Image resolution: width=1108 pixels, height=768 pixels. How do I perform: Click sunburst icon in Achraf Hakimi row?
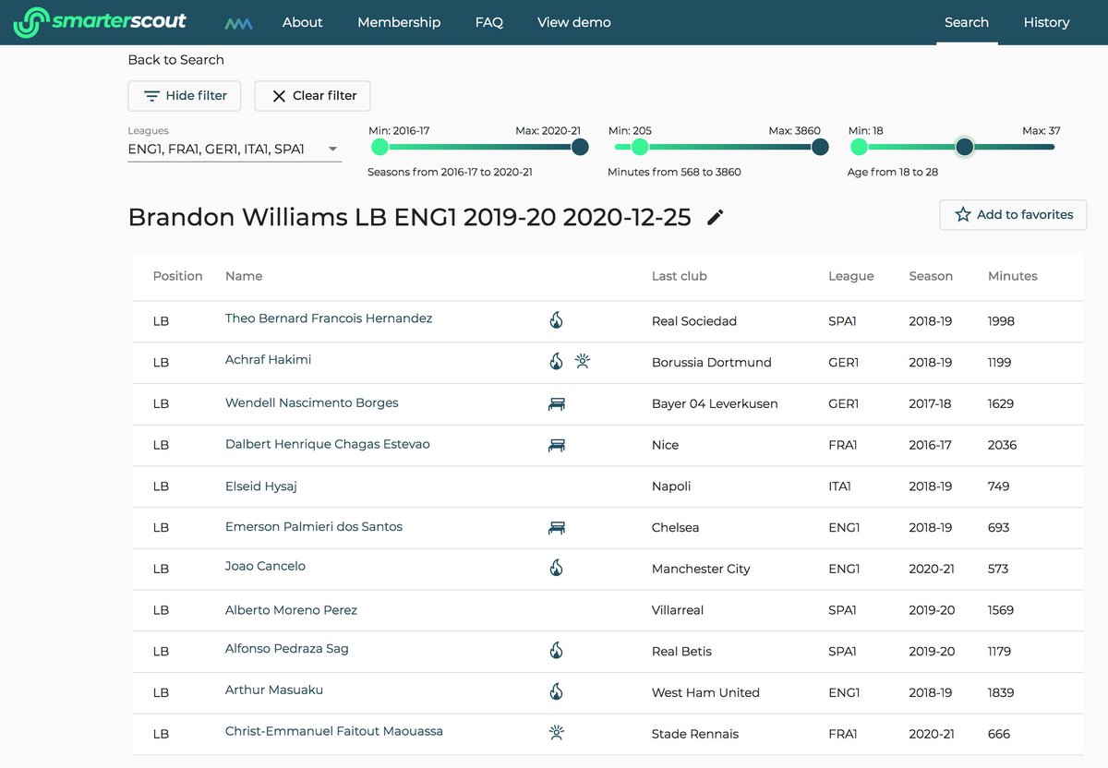click(583, 362)
